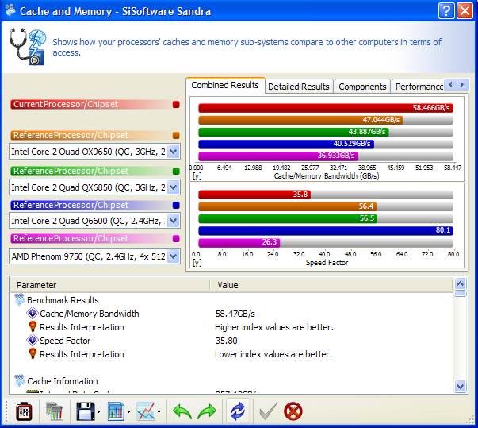Screen dimensions: 478x428
Task: Click the Benchmark Results group icon
Action: [x=20, y=300]
